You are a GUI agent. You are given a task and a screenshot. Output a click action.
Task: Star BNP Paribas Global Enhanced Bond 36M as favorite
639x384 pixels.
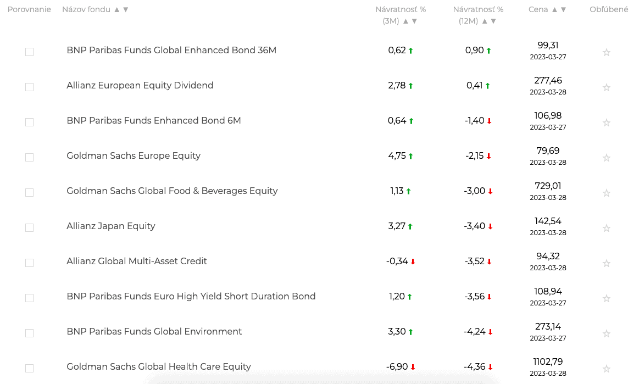[x=607, y=53]
